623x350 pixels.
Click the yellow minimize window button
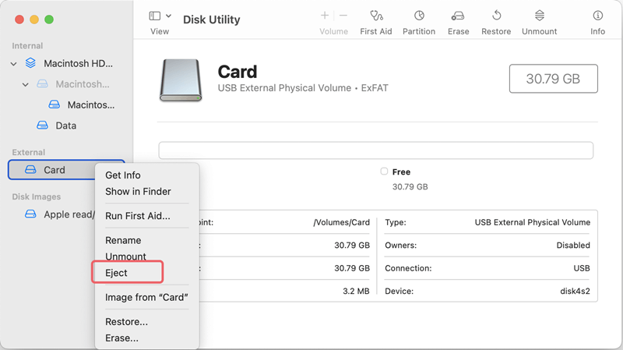coord(34,19)
